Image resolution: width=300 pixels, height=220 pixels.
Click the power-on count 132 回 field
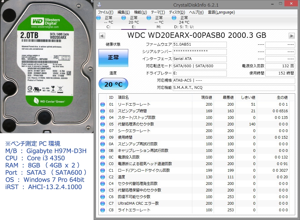280,66
